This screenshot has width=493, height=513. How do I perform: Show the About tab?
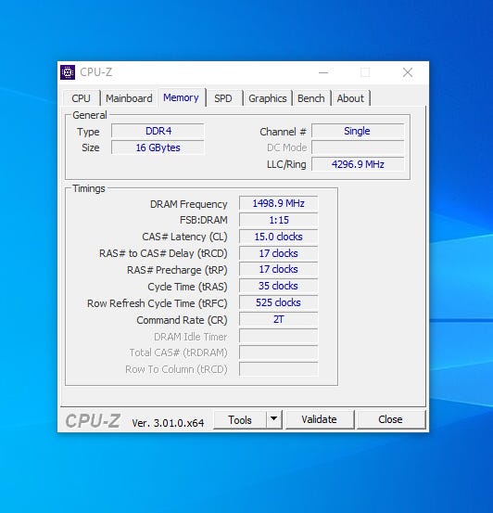[x=350, y=98]
